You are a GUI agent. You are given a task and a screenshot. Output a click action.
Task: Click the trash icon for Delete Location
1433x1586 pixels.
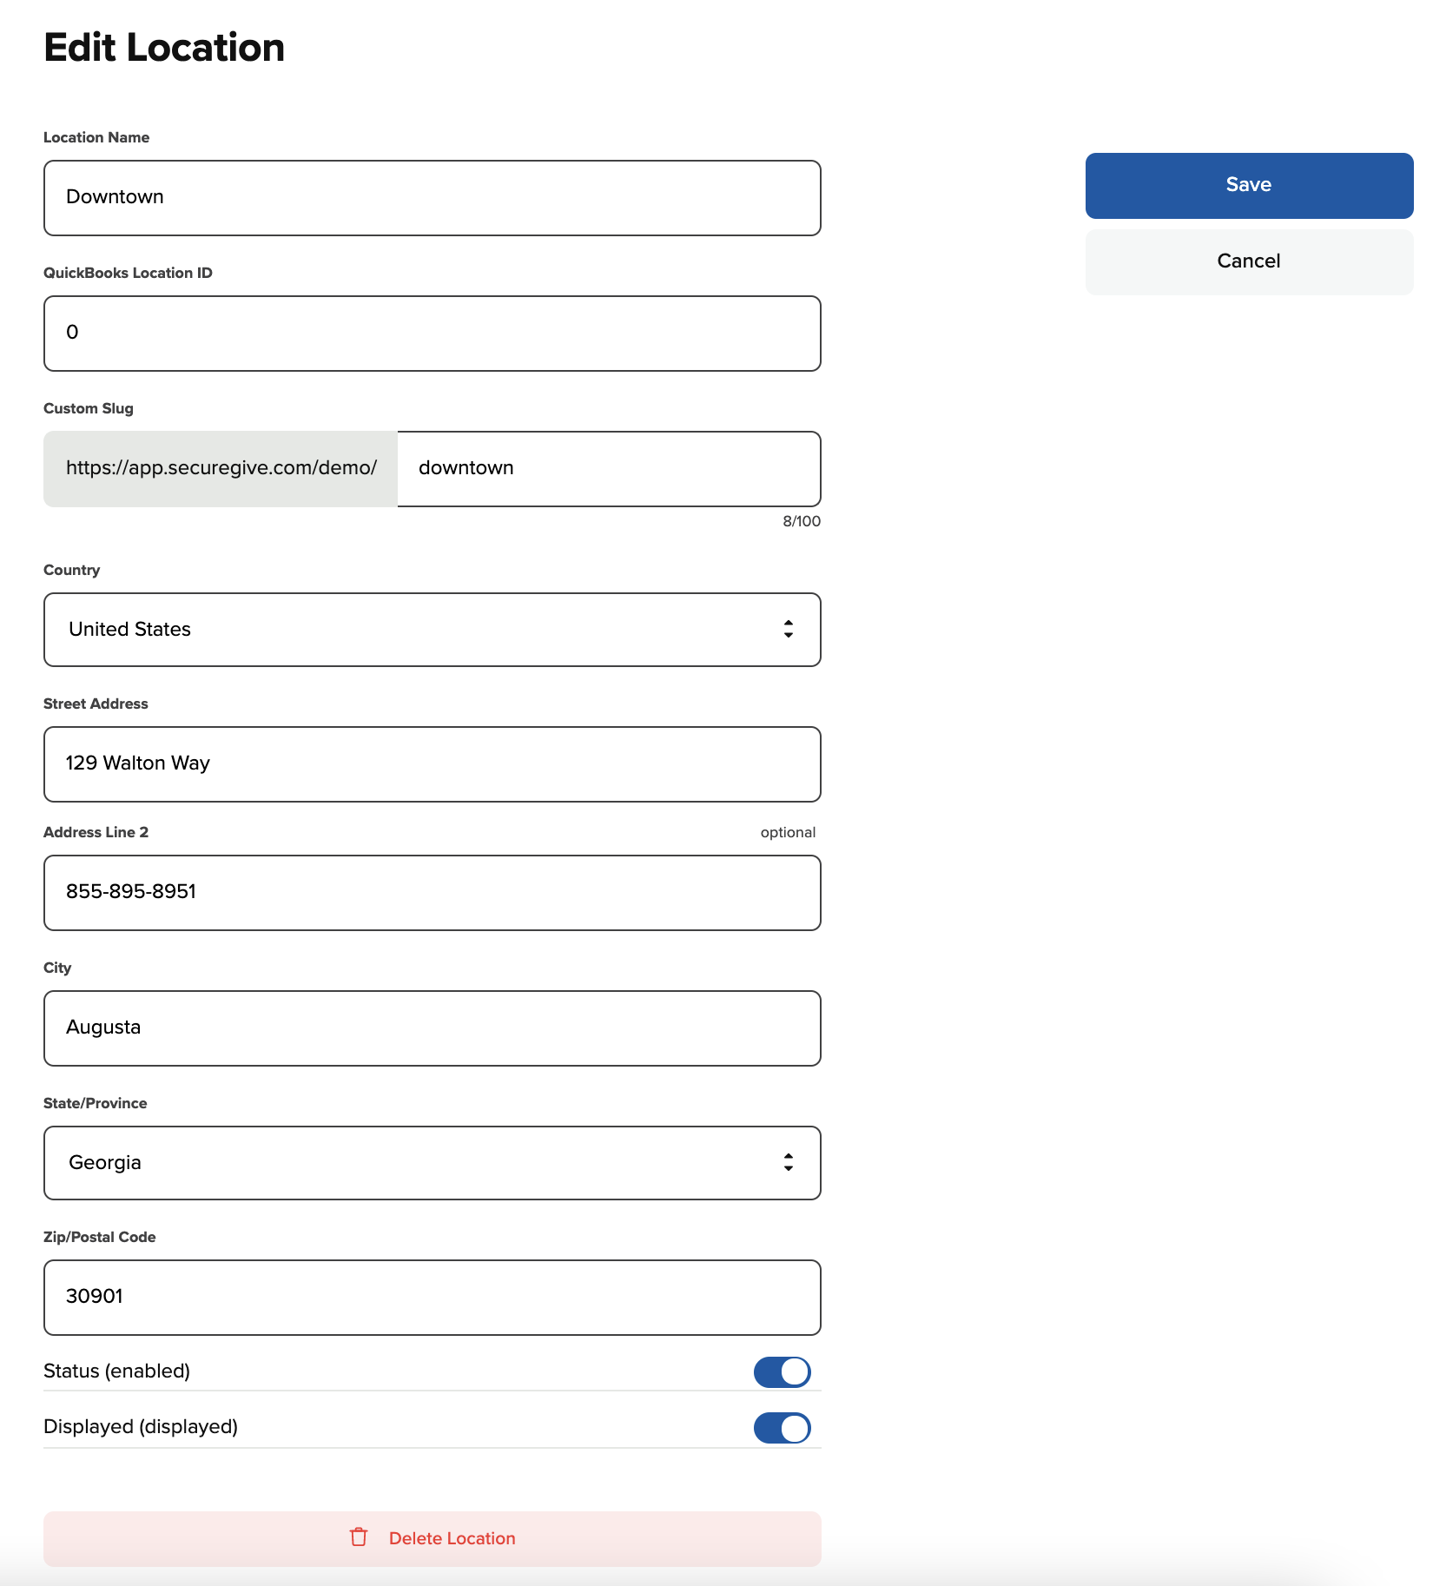coord(359,1537)
